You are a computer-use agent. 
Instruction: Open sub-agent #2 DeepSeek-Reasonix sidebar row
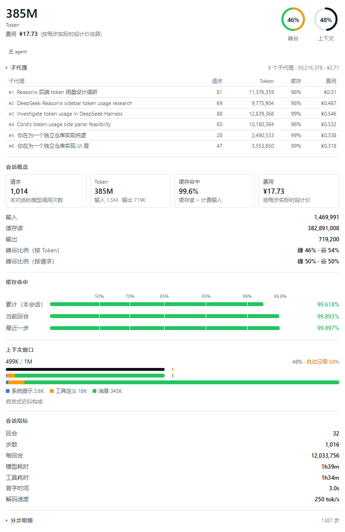pos(172,103)
